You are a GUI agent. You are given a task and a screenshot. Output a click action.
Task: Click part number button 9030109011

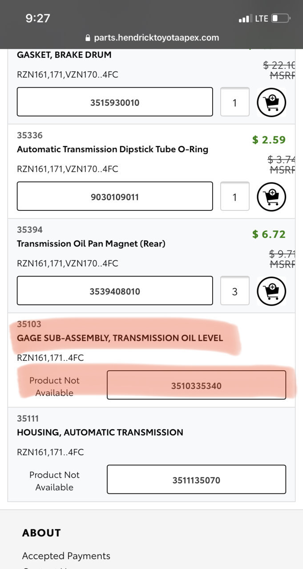115,197
